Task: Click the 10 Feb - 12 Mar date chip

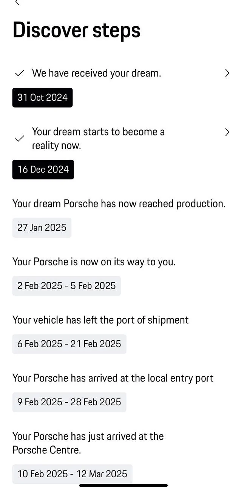Action: (x=72, y=474)
